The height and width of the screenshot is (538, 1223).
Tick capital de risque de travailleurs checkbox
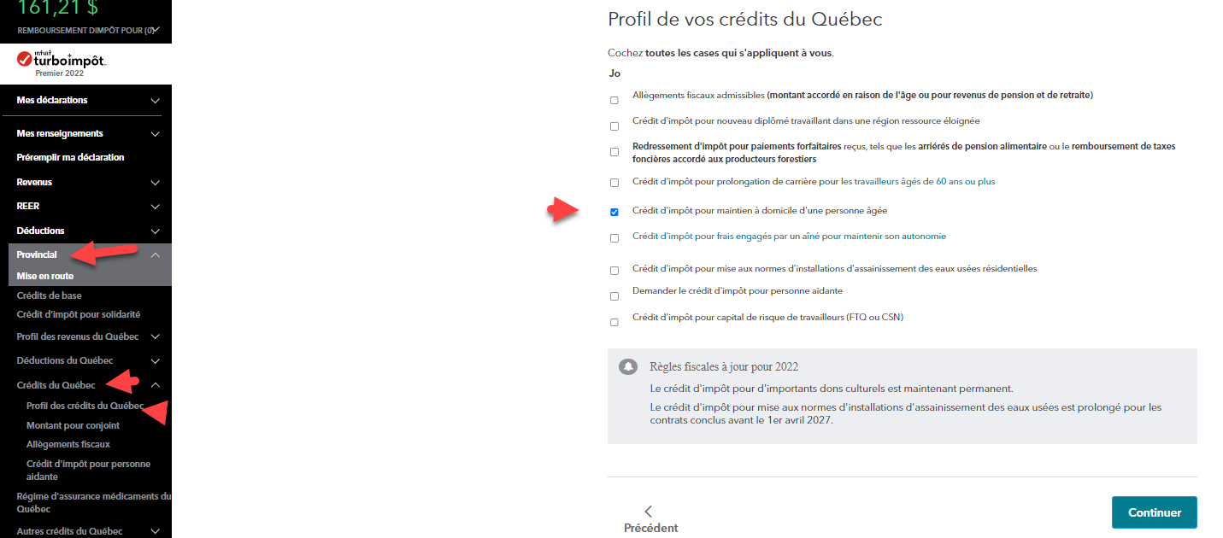(x=614, y=323)
